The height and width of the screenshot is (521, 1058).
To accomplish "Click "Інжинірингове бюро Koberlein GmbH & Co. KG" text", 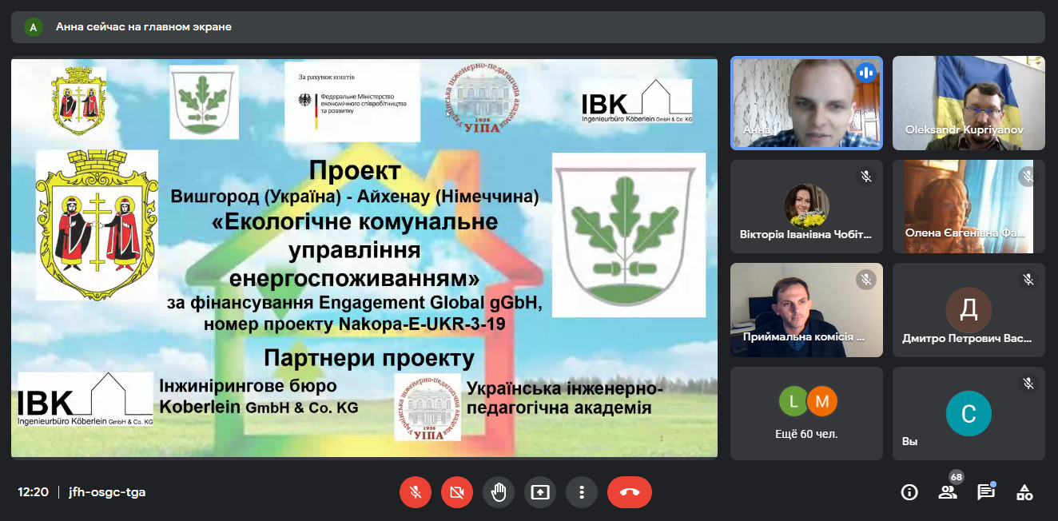I will click(x=259, y=396).
